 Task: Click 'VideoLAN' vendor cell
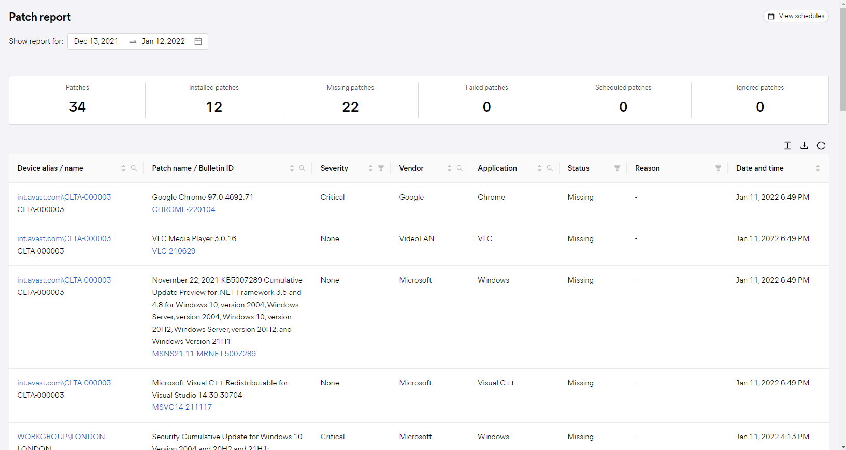click(x=417, y=238)
